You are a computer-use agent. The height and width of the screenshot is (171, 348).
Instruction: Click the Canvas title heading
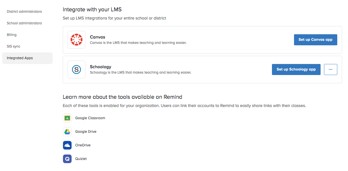[x=98, y=37]
